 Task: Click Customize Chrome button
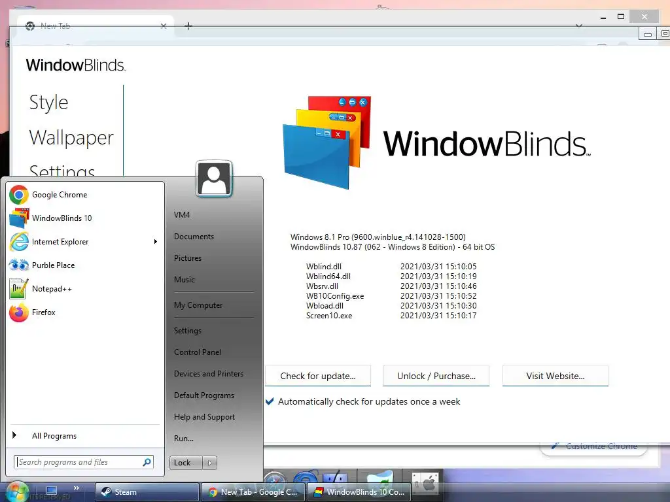(x=594, y=446)
